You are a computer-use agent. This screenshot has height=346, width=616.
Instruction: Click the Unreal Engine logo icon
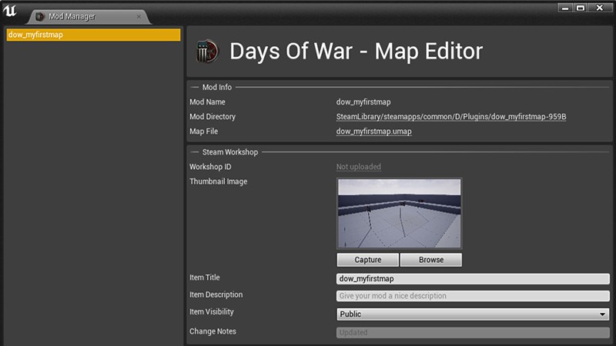pyautogui.click(x=10, y=11)
